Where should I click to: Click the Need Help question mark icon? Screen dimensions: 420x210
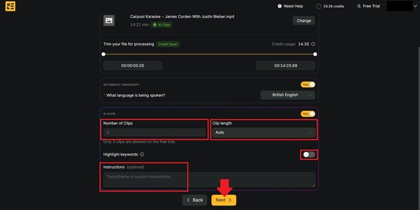(x=280, y=6)
